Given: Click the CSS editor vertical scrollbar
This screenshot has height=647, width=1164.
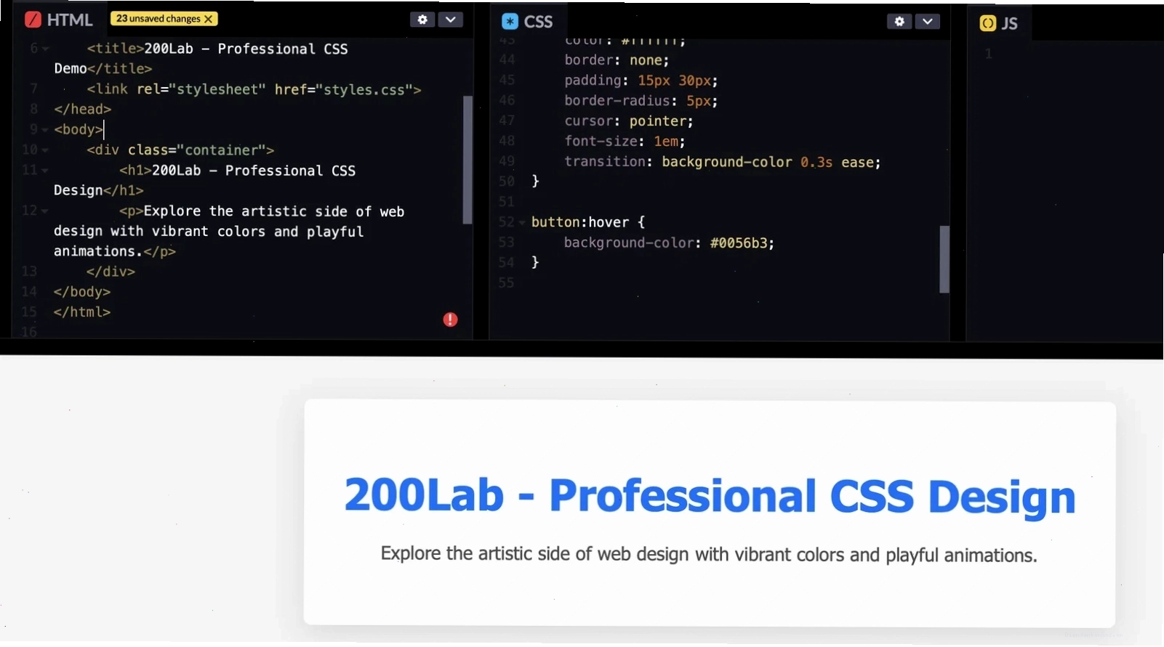Looking at the screenshot, I should coord(944,259).
